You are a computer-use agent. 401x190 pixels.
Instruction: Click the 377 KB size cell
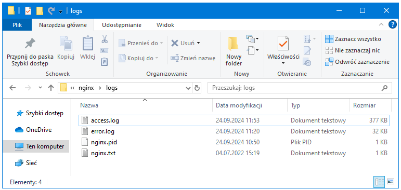378,120
